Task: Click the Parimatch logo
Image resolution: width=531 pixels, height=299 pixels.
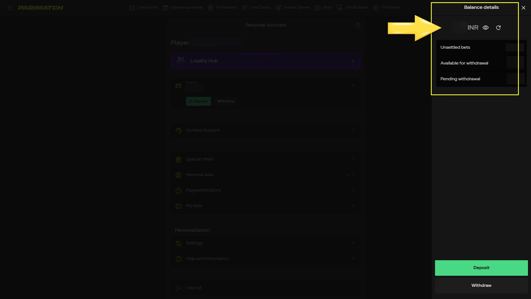Action: [x=40, y=8]
